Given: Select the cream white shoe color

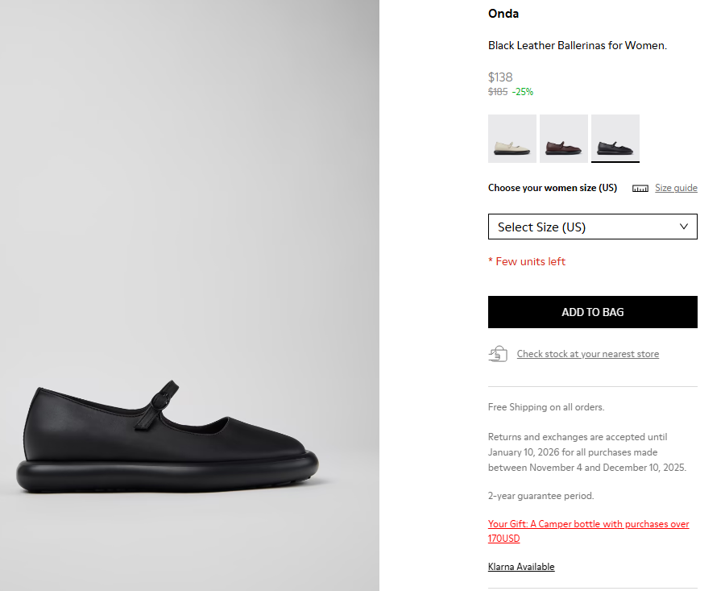Looking at the screenshot, I should 512,139.
